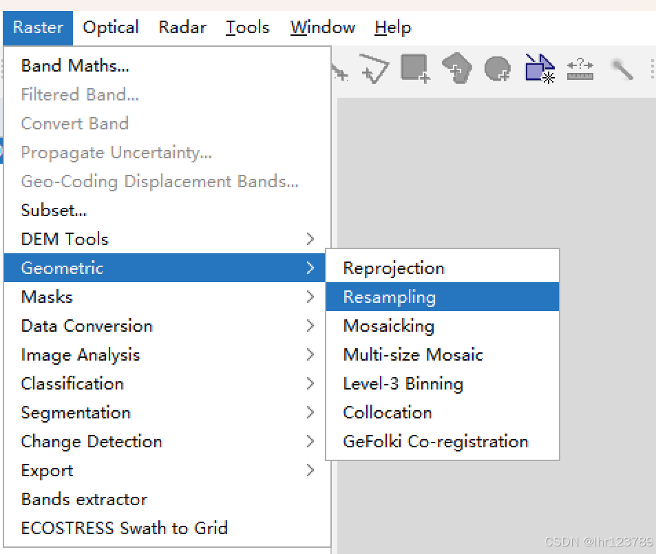Screen dimensions: 656x554
Task: Select Bands extractor from the menu
Action: point(167,499)
